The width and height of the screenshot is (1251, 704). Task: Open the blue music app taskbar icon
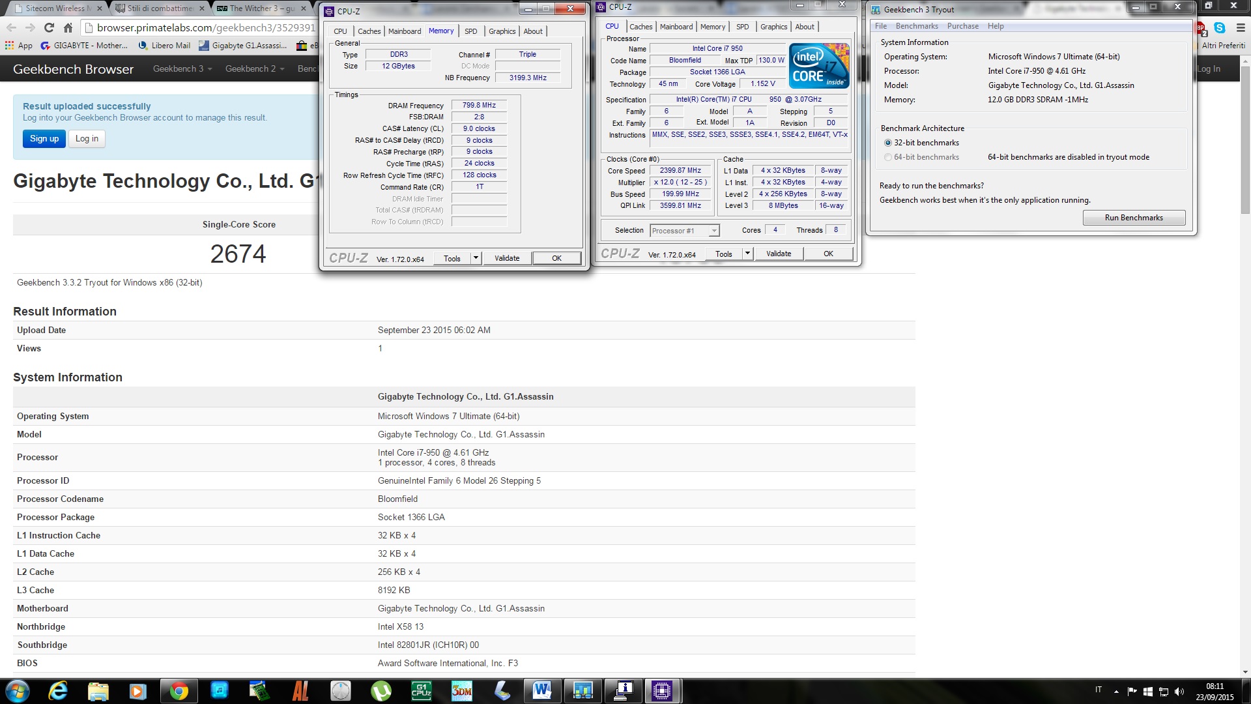click(x=220, y=691)
